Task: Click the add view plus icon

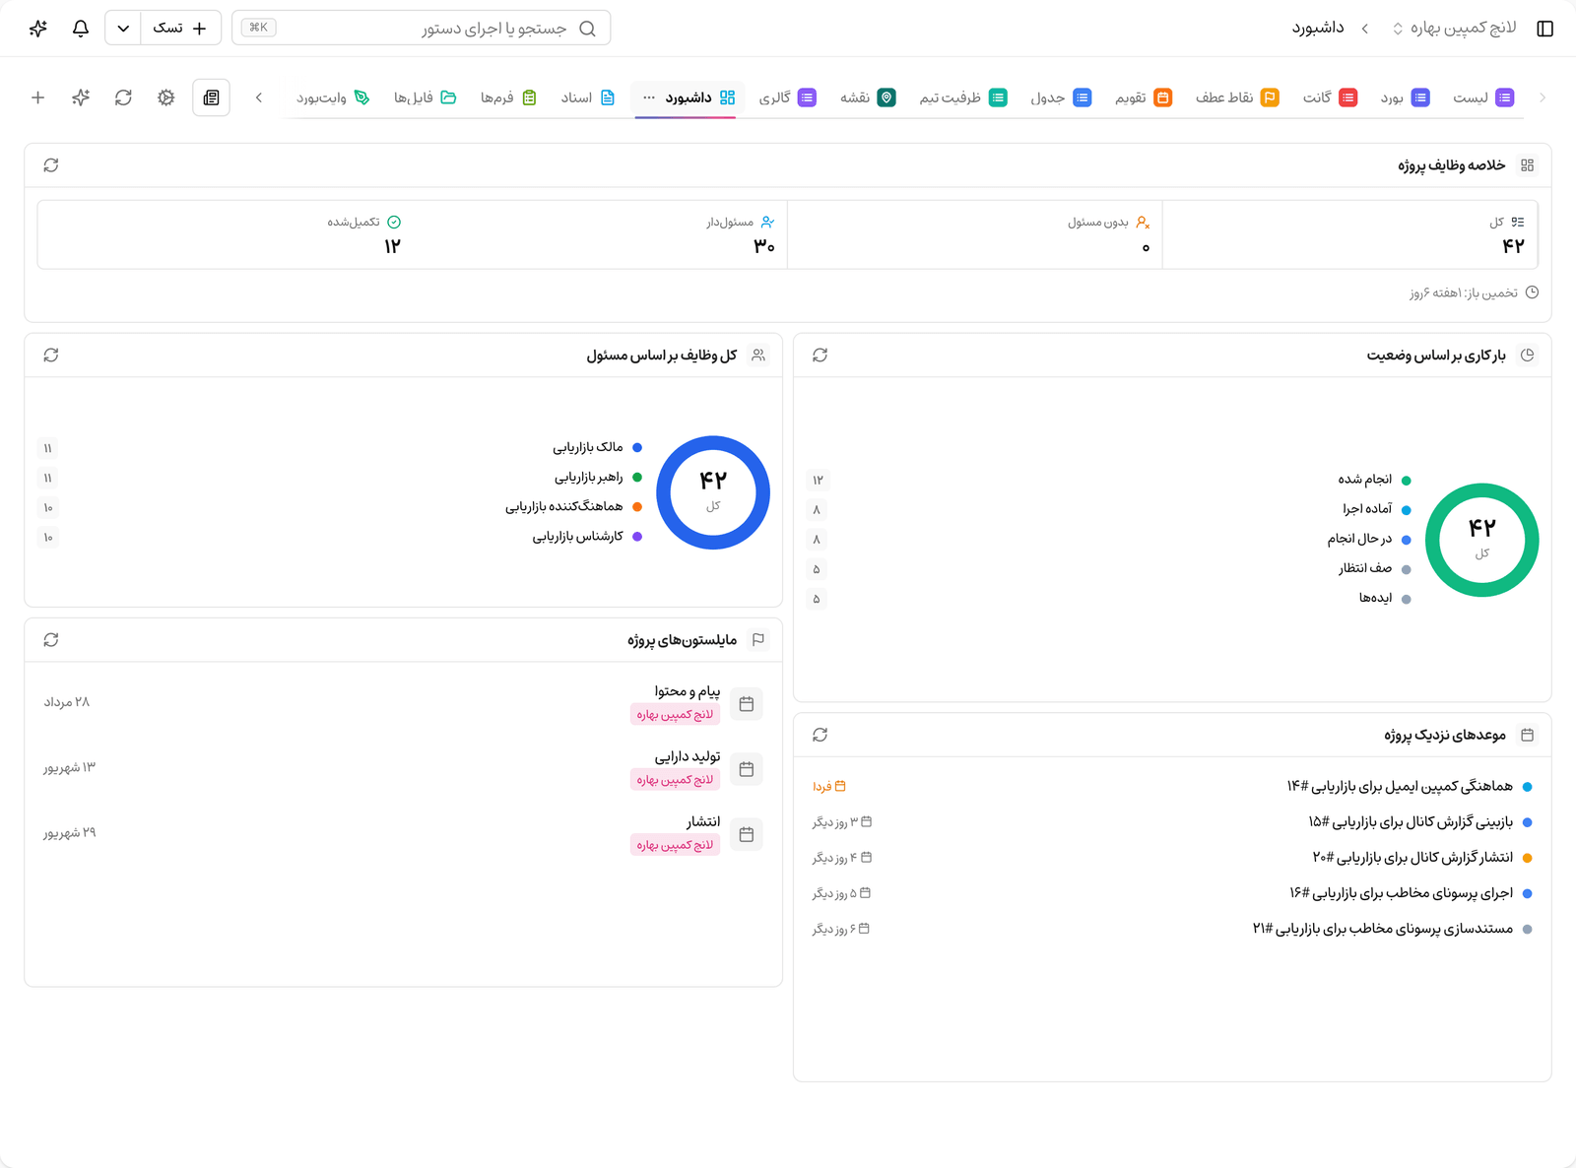Action: pyautogui.click(x=37, y=97)
